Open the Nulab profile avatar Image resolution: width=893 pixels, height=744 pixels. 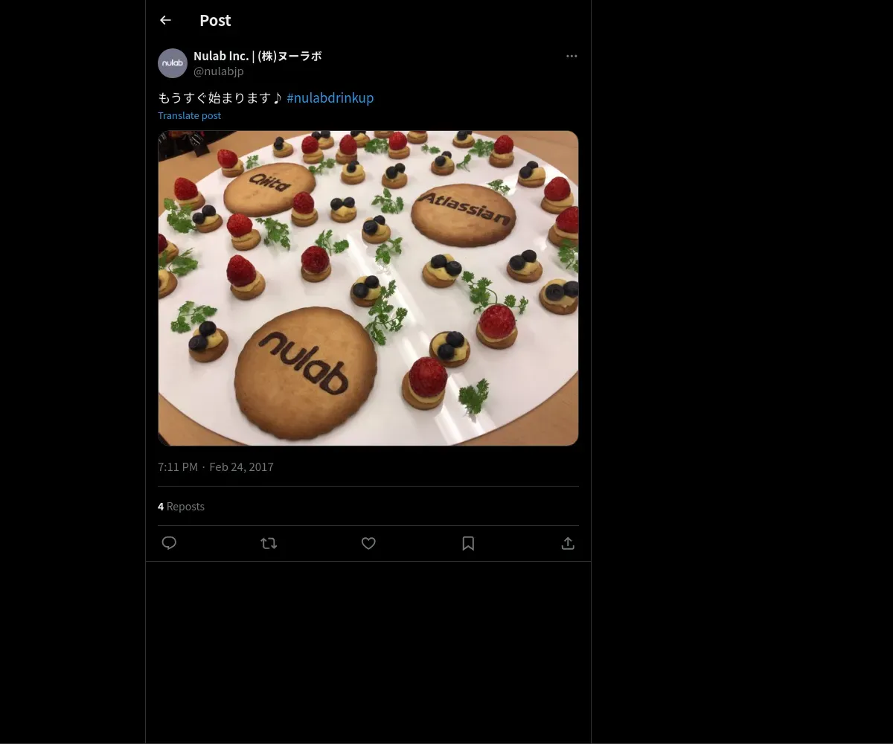pyautogui.click(x=173, y=63)
